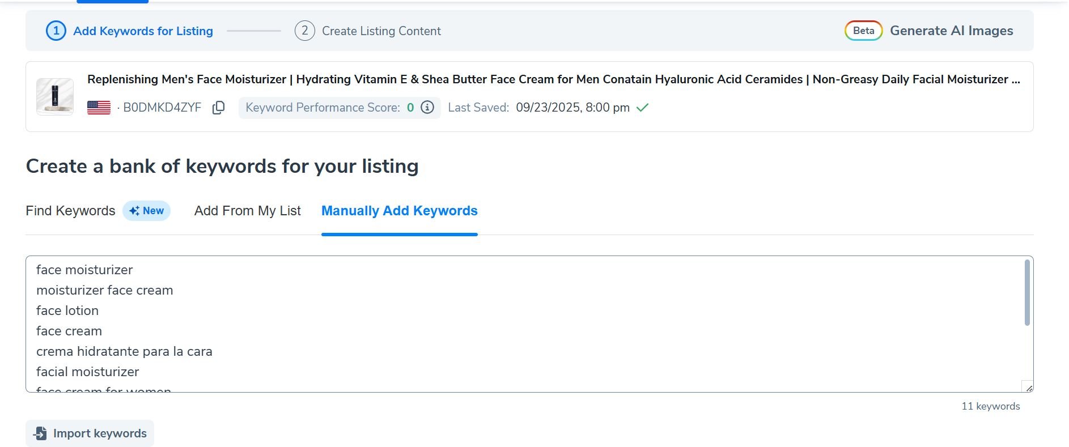Click the 'face lotion' line in textarea
This screenshot has width=1069, height=447.
67,310
